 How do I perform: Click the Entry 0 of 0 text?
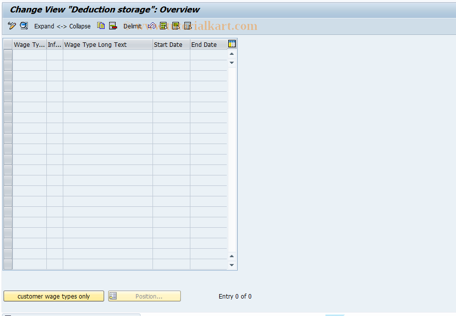[235, 296]
